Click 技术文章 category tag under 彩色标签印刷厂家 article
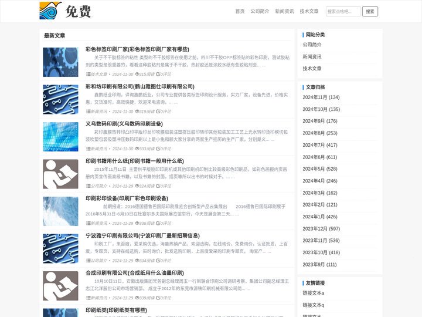 tap(99, 74)
